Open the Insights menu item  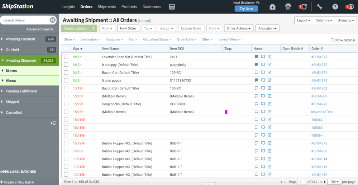click(x=68, y=7)
